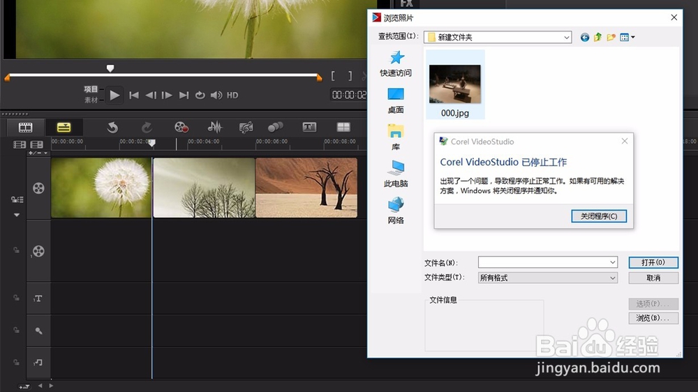The image size is (698, 392).
Task: Go back to the last visited folder
Action: (x=584, y=38)
